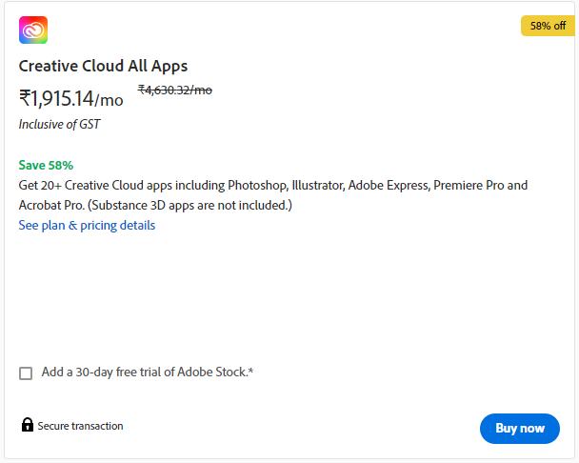Select the 'Add a 30-day free trial' label
This screenshot has height=463, width=579.
tap(147, 372)
